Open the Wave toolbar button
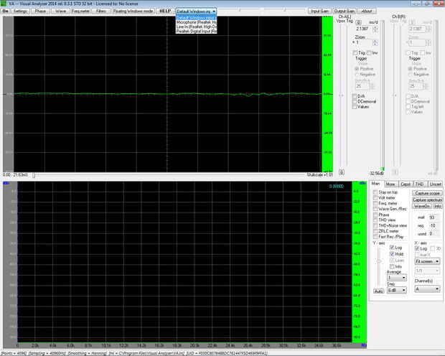 (60, 11)
